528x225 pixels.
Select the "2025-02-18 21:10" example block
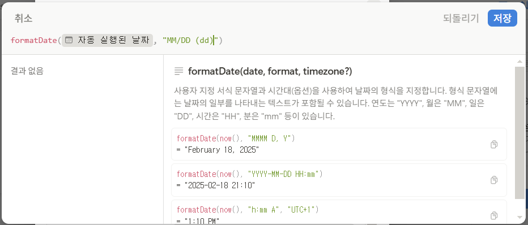(339, 180)
